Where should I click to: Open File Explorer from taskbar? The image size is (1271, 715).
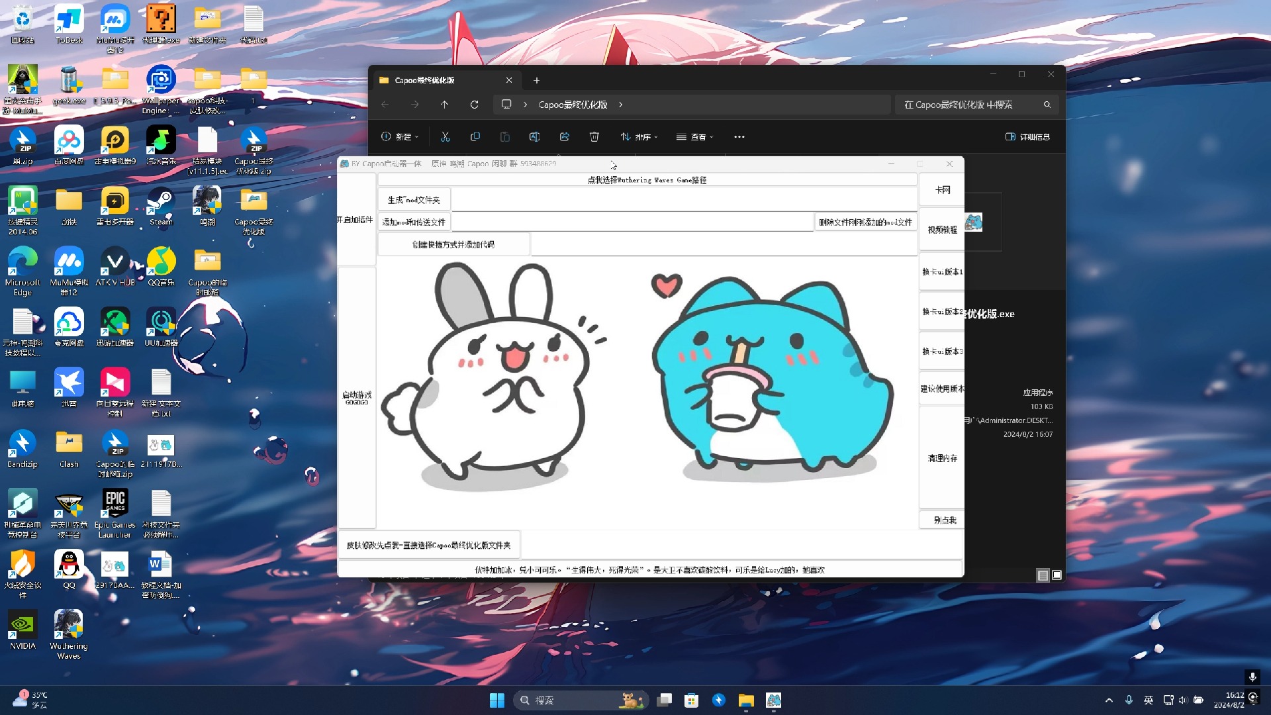pos(746,700)
